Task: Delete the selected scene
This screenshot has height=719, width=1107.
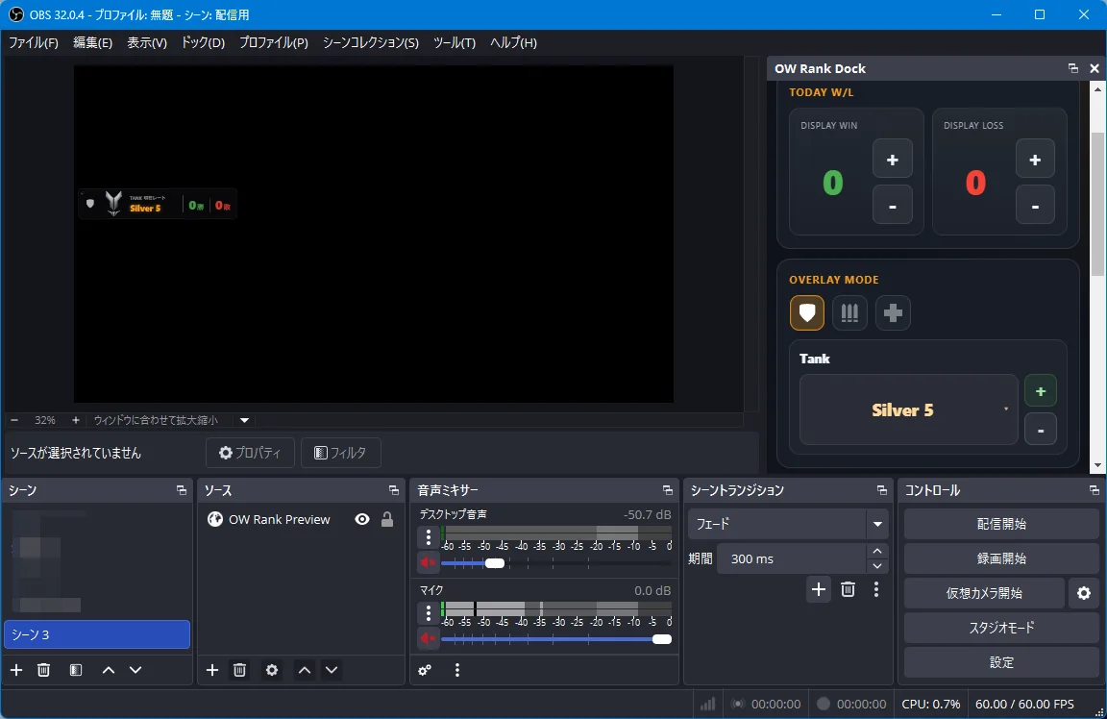Action: click(x=44, y=670)
